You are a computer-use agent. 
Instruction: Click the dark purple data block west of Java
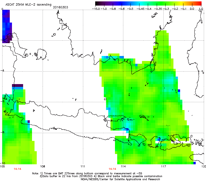(18, 85)
